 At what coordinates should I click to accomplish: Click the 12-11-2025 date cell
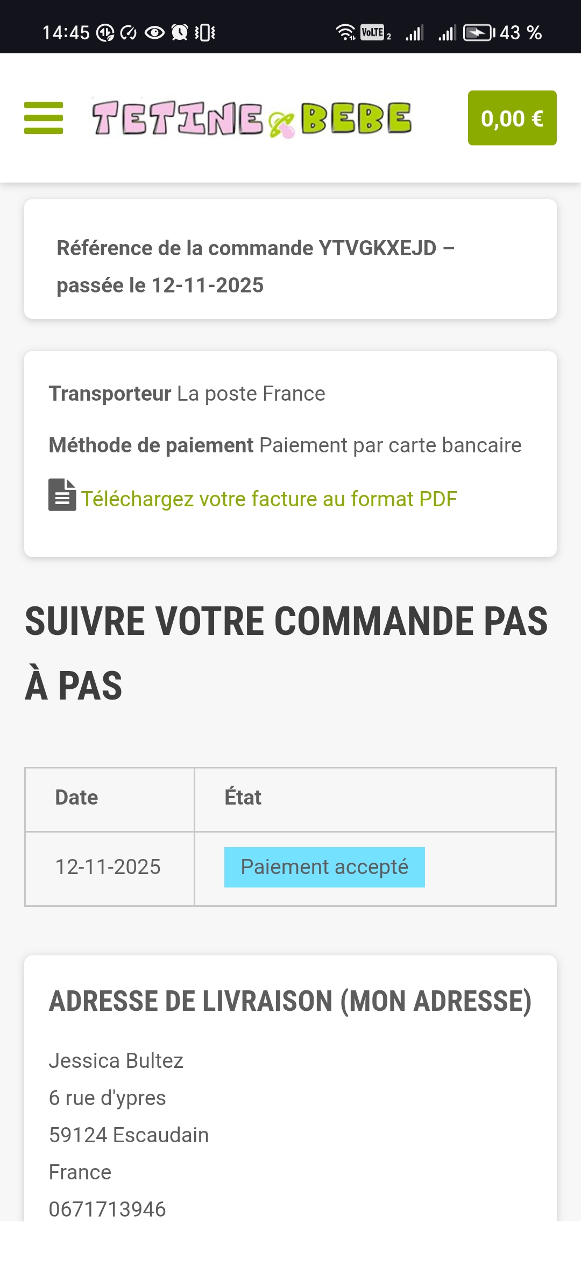pos(108,867)
